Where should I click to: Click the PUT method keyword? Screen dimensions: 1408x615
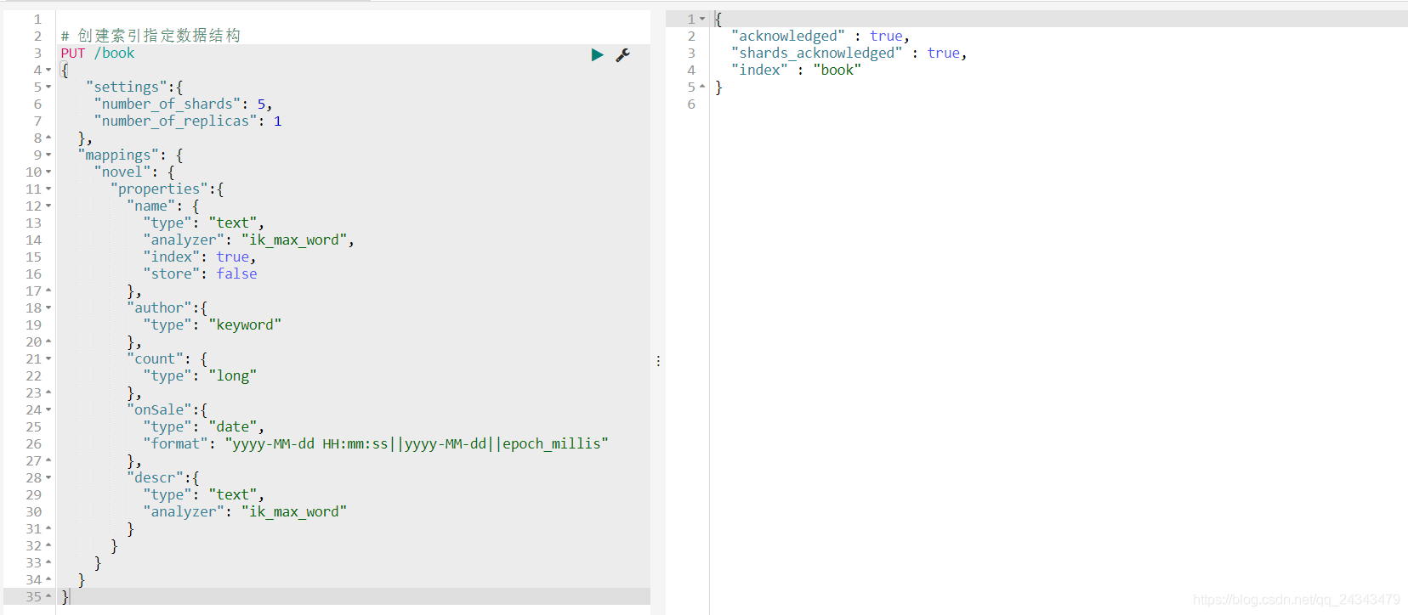click(73, 53)
